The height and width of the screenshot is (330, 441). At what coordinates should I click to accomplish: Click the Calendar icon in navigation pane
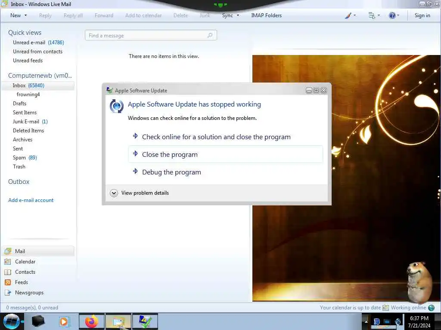point(8,262)
